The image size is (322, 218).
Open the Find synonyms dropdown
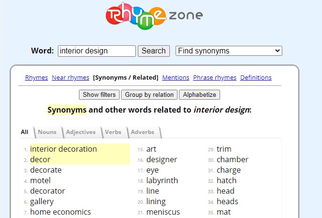229,51
